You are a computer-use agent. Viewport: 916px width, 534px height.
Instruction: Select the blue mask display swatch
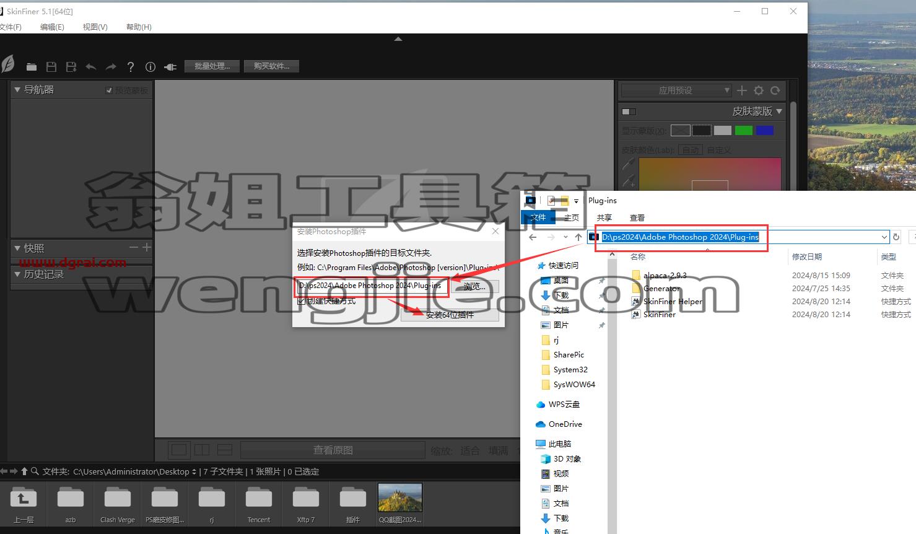click(x=764, y=130)
